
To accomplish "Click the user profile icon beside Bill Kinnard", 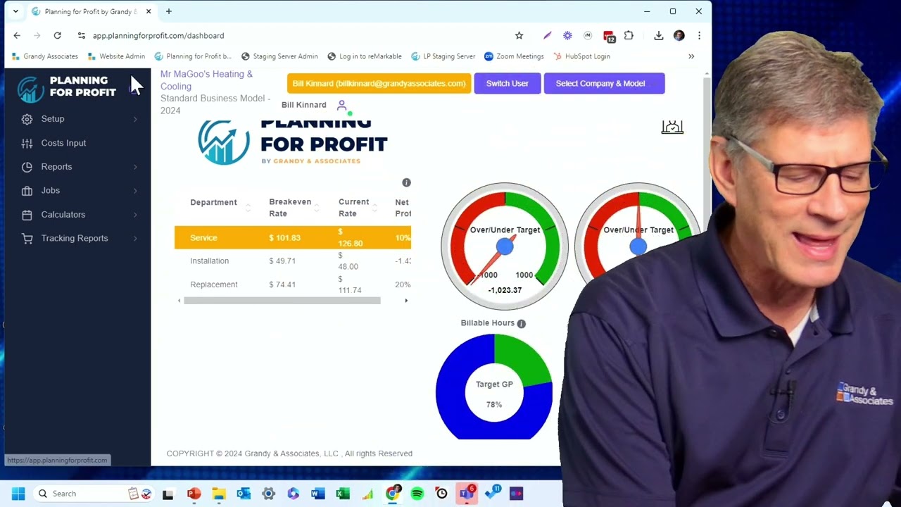I will [x=342, y=106].
